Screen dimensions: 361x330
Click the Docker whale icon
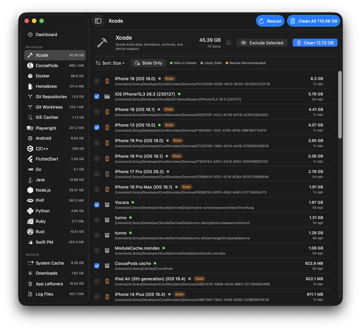pyautogui.click(x=30, y=76)
